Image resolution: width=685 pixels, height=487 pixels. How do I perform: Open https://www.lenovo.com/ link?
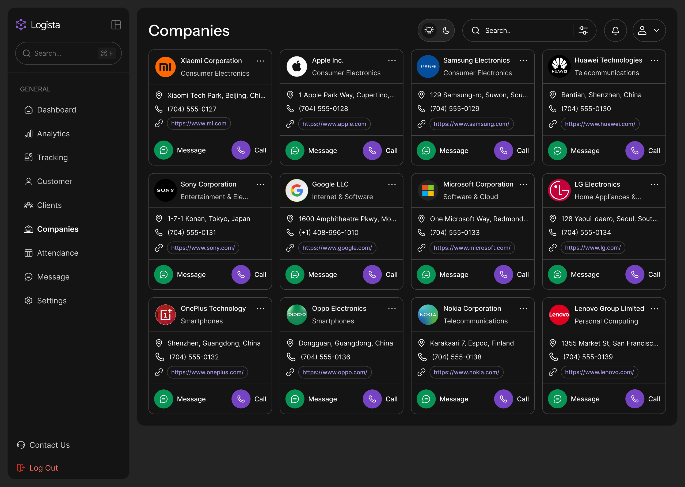click(x=599, y=372)
